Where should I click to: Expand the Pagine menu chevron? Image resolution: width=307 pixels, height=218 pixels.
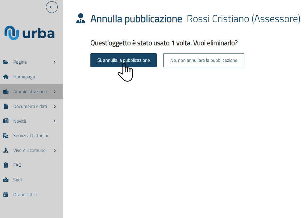pyautogui.click(x=55, y=62)
